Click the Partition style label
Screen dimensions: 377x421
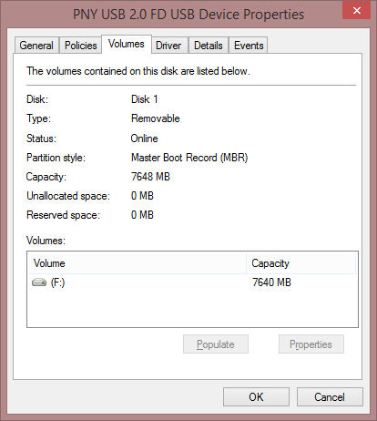point(56,158)
